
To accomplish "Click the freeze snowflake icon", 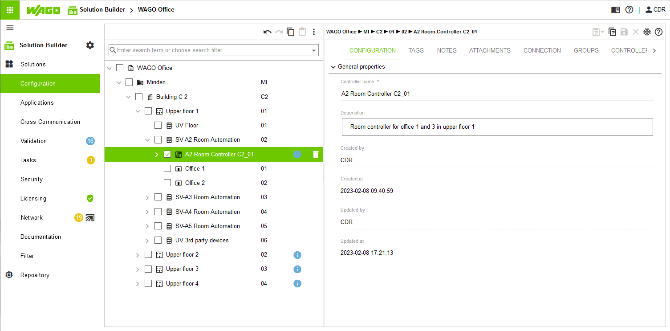I will click(647, 32).
